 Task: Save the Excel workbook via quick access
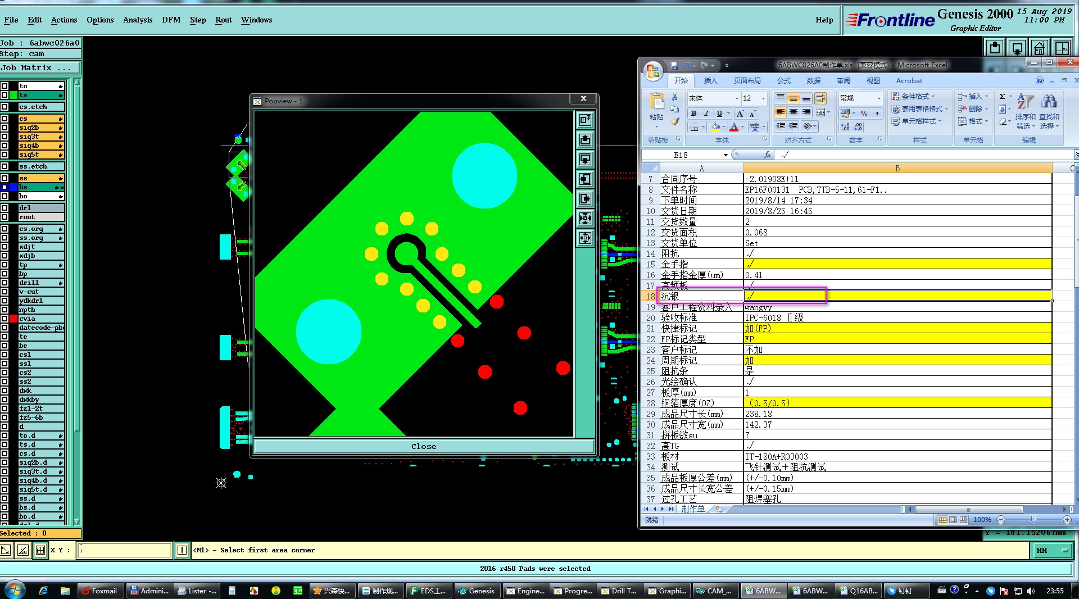[x=674, y=65]
